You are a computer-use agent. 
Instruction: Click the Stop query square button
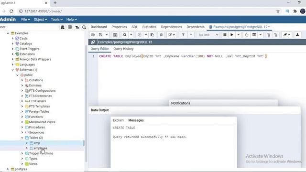coord(225,35)
